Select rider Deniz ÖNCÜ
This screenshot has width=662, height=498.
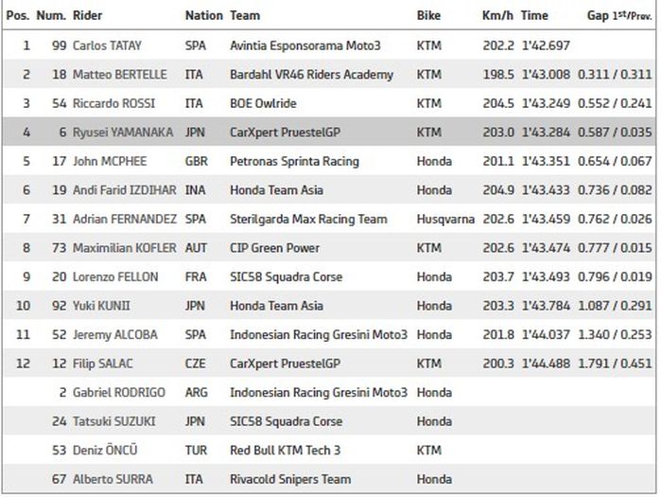105,450
